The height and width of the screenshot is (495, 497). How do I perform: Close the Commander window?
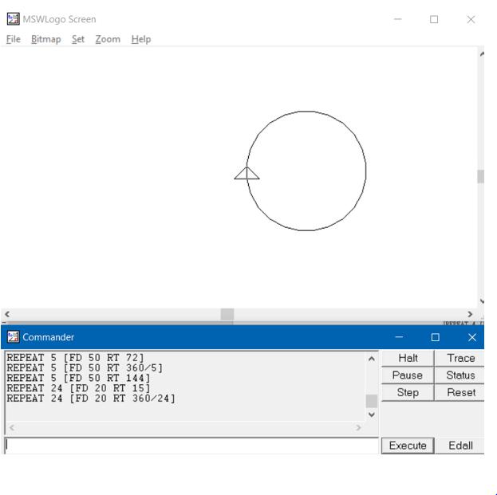(x=471, y=337)
